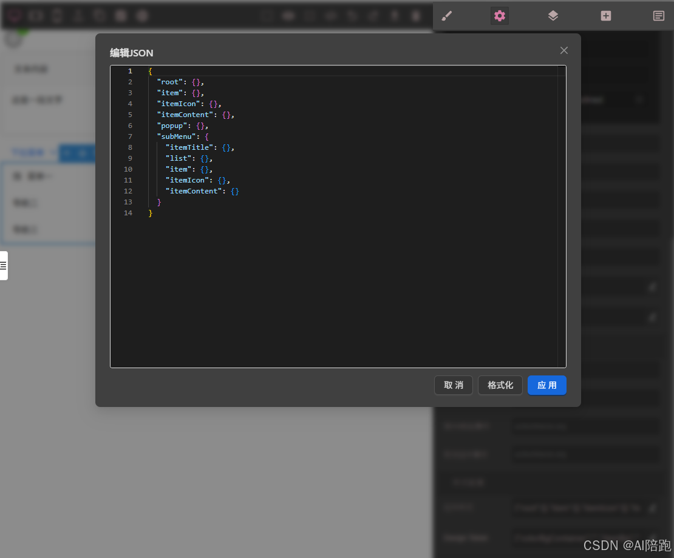Screen dimensions: 674x558
Task: Click the "popup" key on line 6
Action: click(x=172, y=126)
